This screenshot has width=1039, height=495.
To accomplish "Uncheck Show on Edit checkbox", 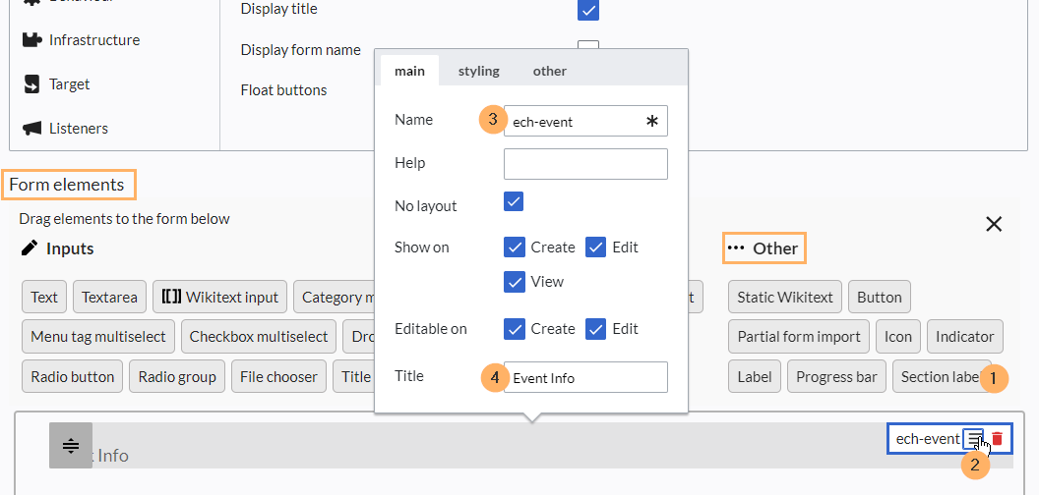I will point(595,247).
